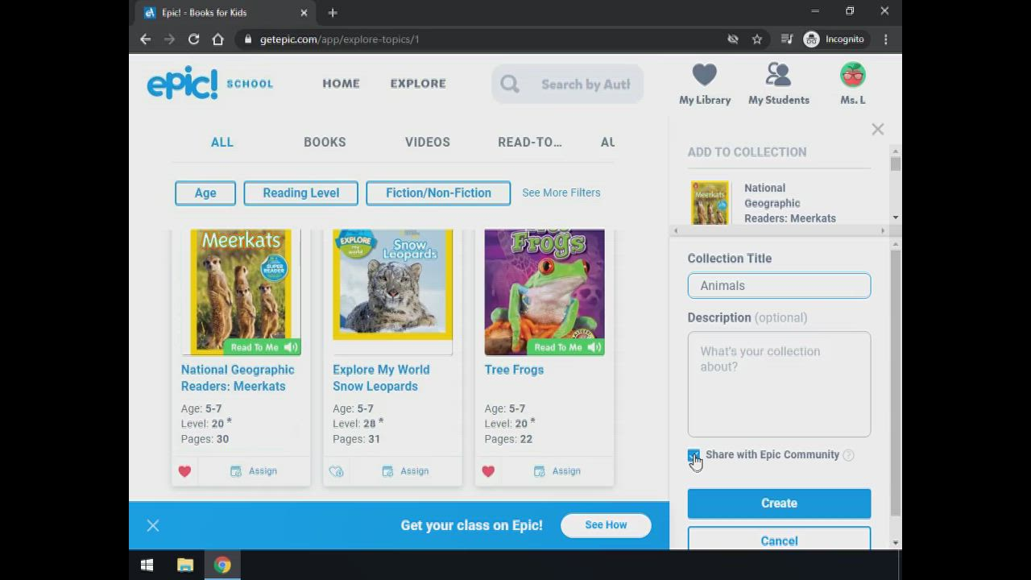Switch to the BOOKS tab
The height and width of the screenshot is (580, 1031).
pyautogui.click(x=325, y=142)
